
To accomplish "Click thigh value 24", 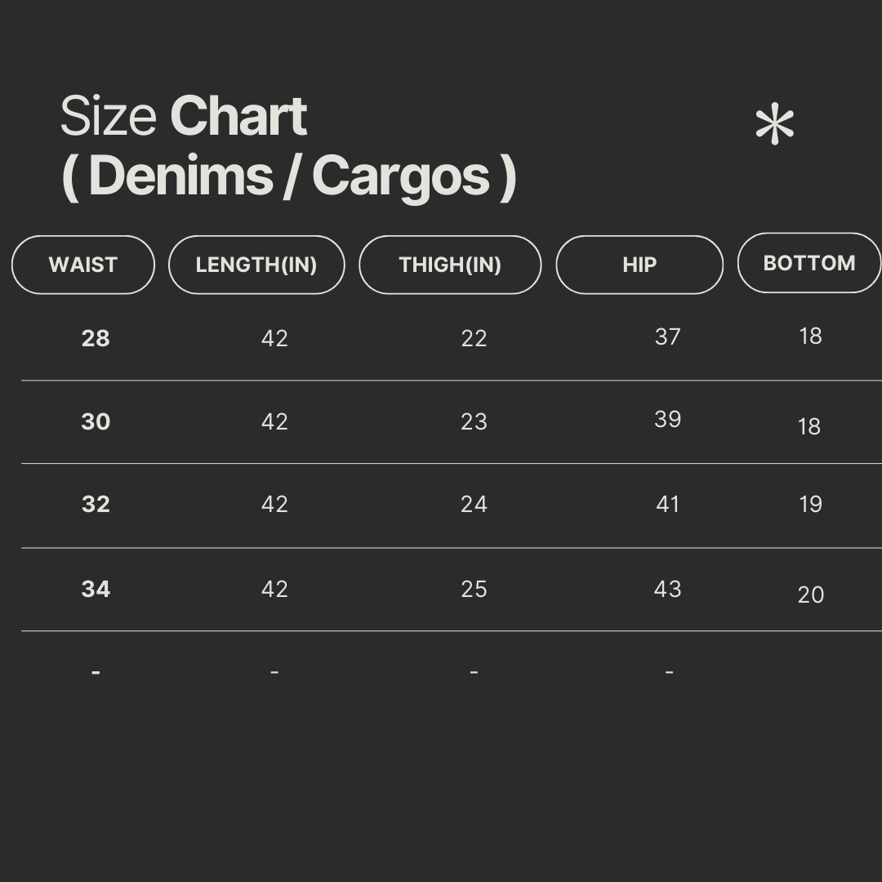I will click(x=474, y=504).
